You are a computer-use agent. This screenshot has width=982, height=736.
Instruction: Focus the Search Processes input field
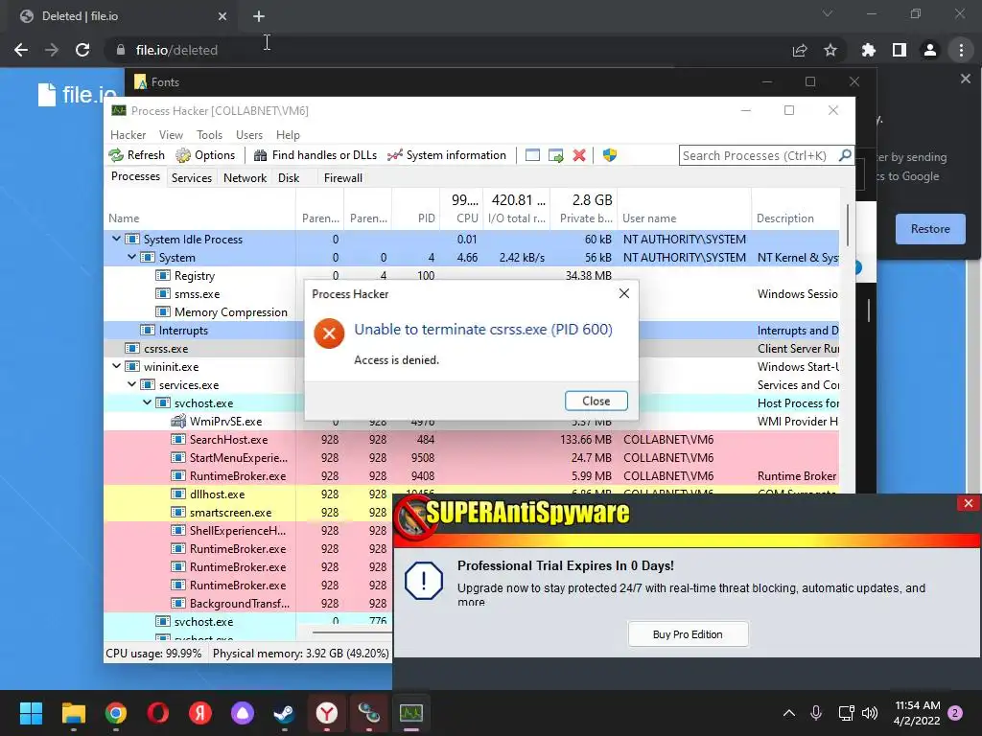click(760, 155)
